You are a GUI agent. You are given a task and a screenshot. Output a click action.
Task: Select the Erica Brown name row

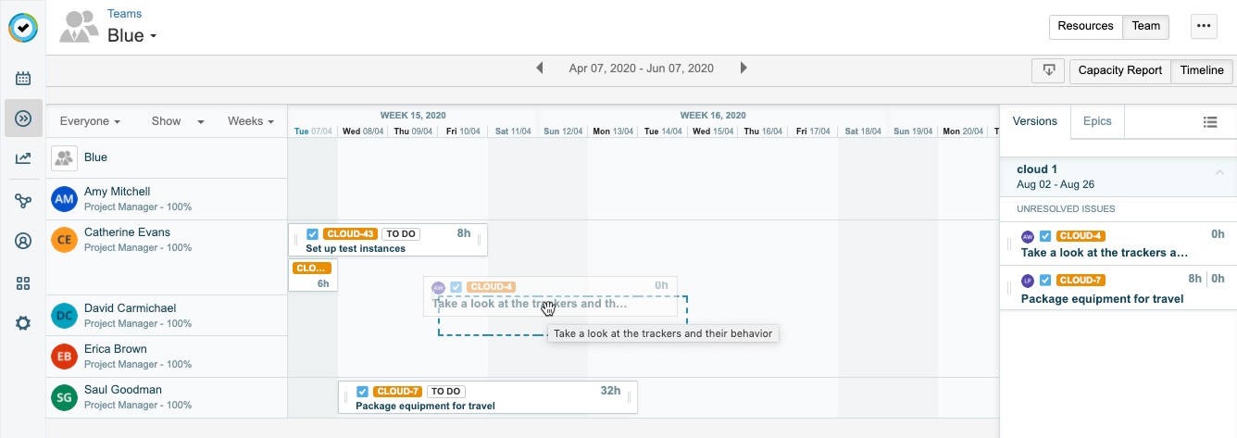pyautogui.click(x=167, y=357)
